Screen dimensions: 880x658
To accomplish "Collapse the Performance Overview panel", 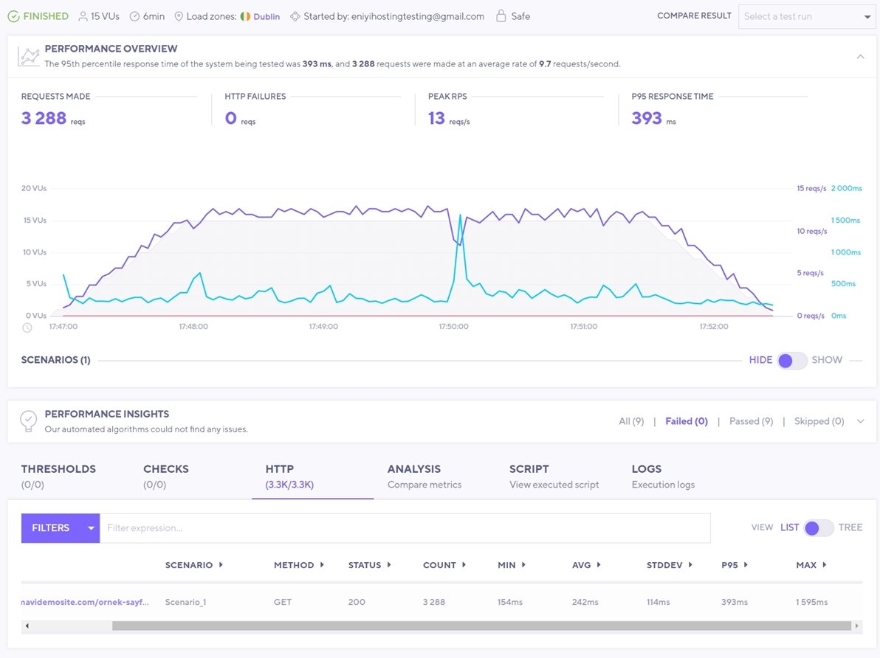I will point(860,57).
